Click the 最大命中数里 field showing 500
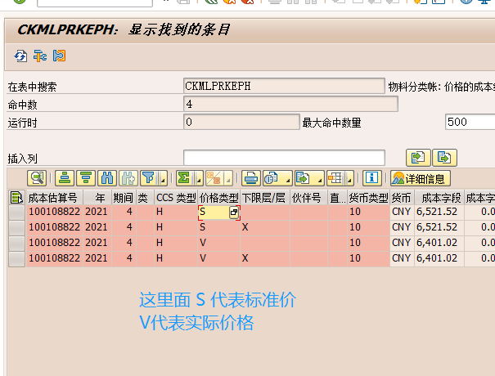The width and height of the screenshot is (495, 376). 470,122
